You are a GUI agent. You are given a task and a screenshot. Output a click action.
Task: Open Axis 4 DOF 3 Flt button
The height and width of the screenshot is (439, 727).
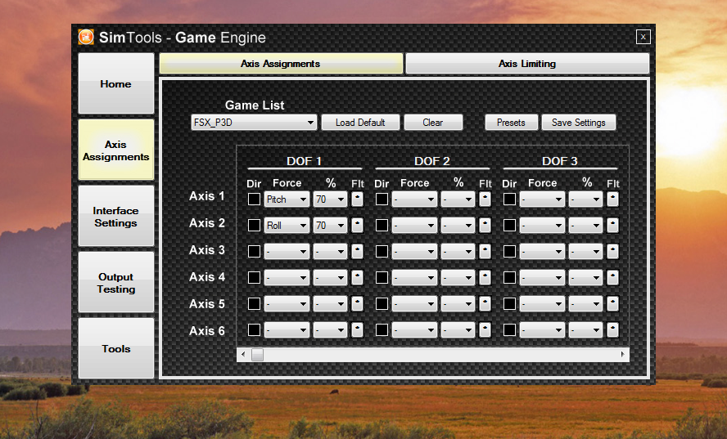(x=612, y=277)
